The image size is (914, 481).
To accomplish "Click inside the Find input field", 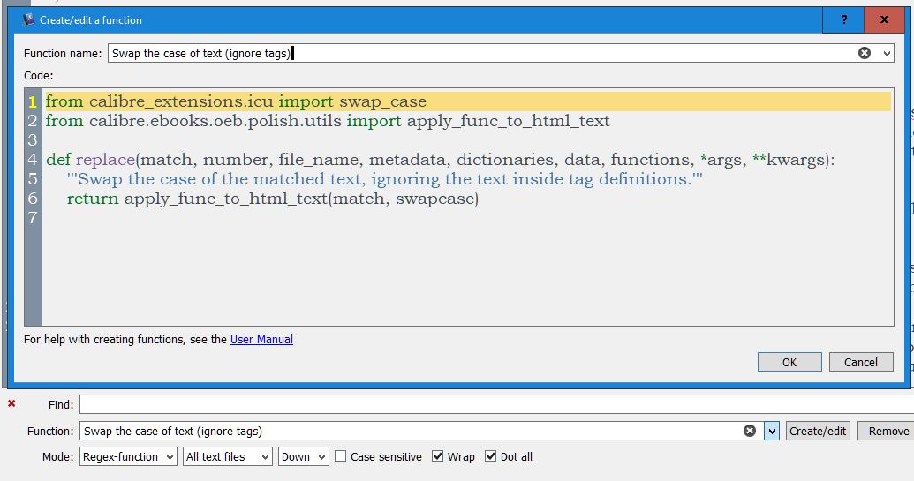I will coord(496,404).
